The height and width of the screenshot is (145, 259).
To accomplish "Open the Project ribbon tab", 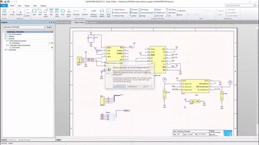I will pyautogui.click(x=27, y=6).
